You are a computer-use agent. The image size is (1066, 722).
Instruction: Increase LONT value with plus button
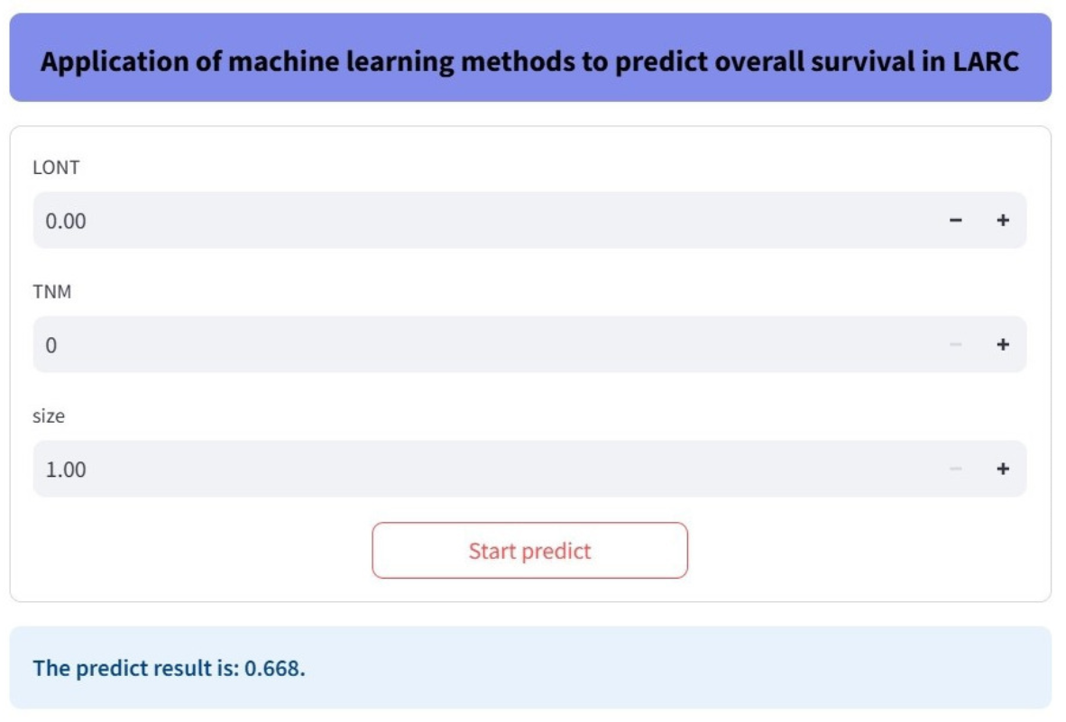click(1002, 220)
